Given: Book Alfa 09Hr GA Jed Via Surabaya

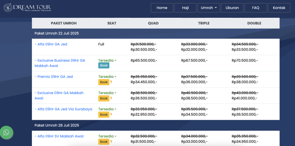Looking at the screenshot, I should tap(104, 114).
